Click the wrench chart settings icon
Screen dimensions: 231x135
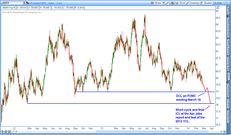(x=167, y=3)
